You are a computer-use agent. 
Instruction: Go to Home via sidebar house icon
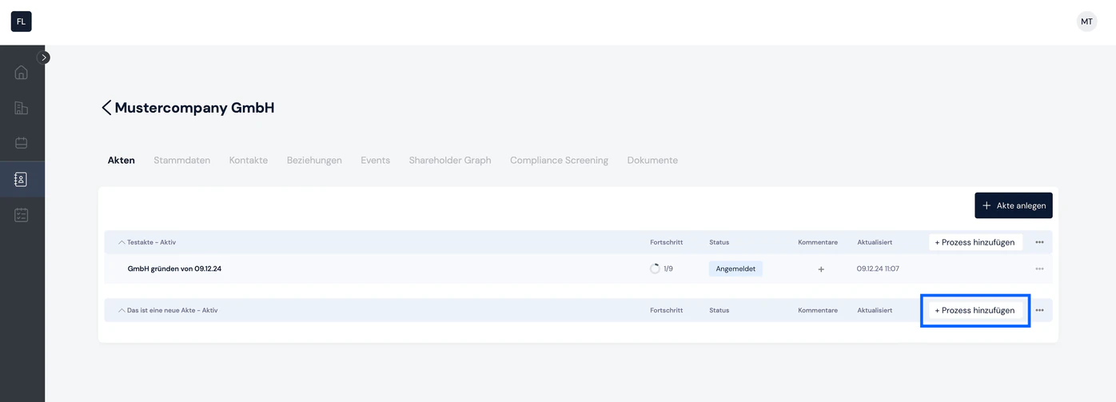click(22, 72)
